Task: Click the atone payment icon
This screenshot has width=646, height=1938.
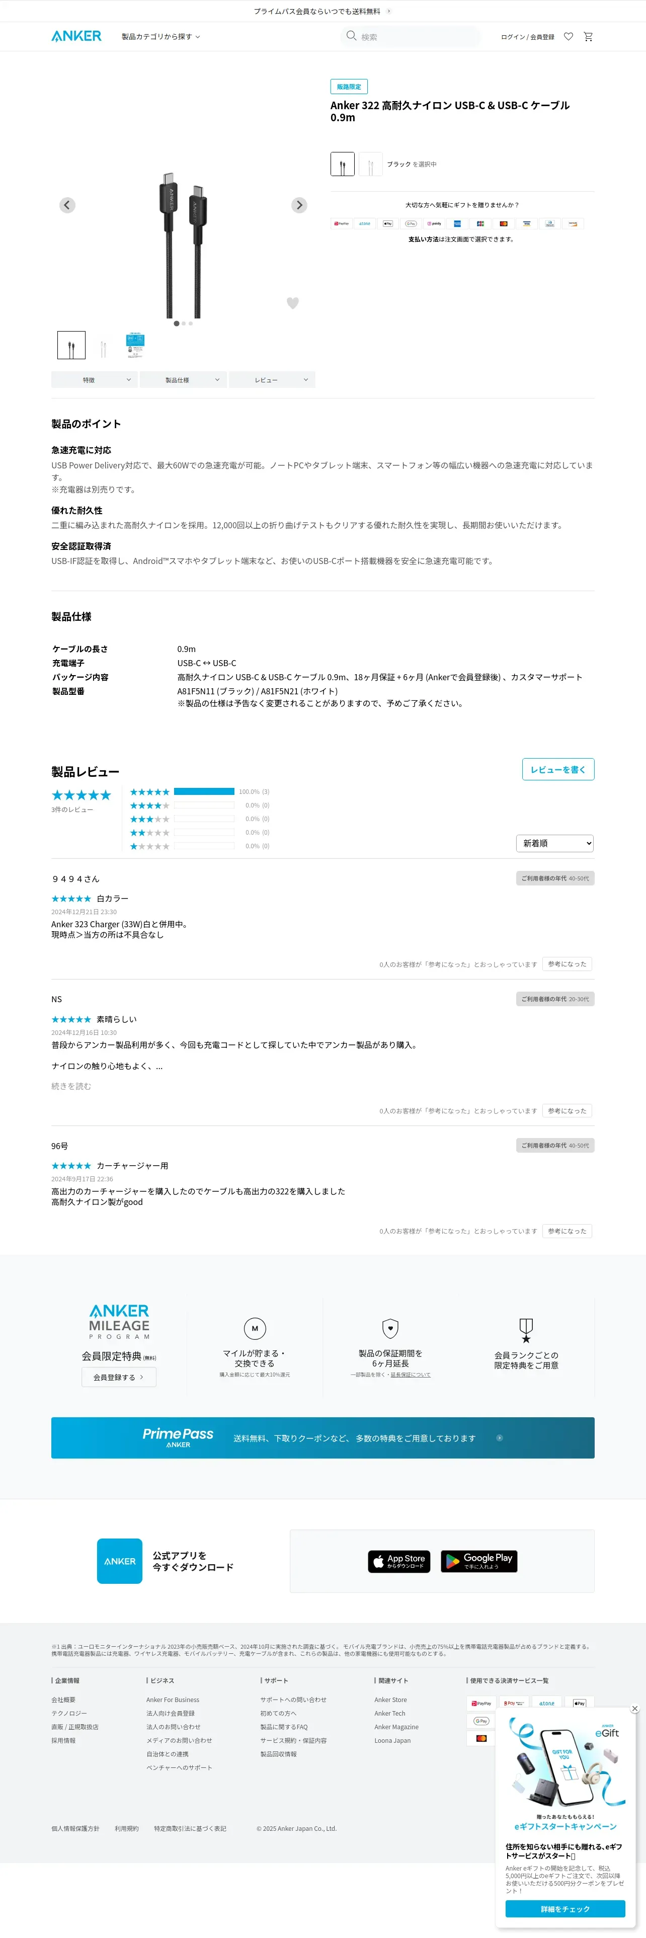Action: pyautogui.click(x=365, y=223)
